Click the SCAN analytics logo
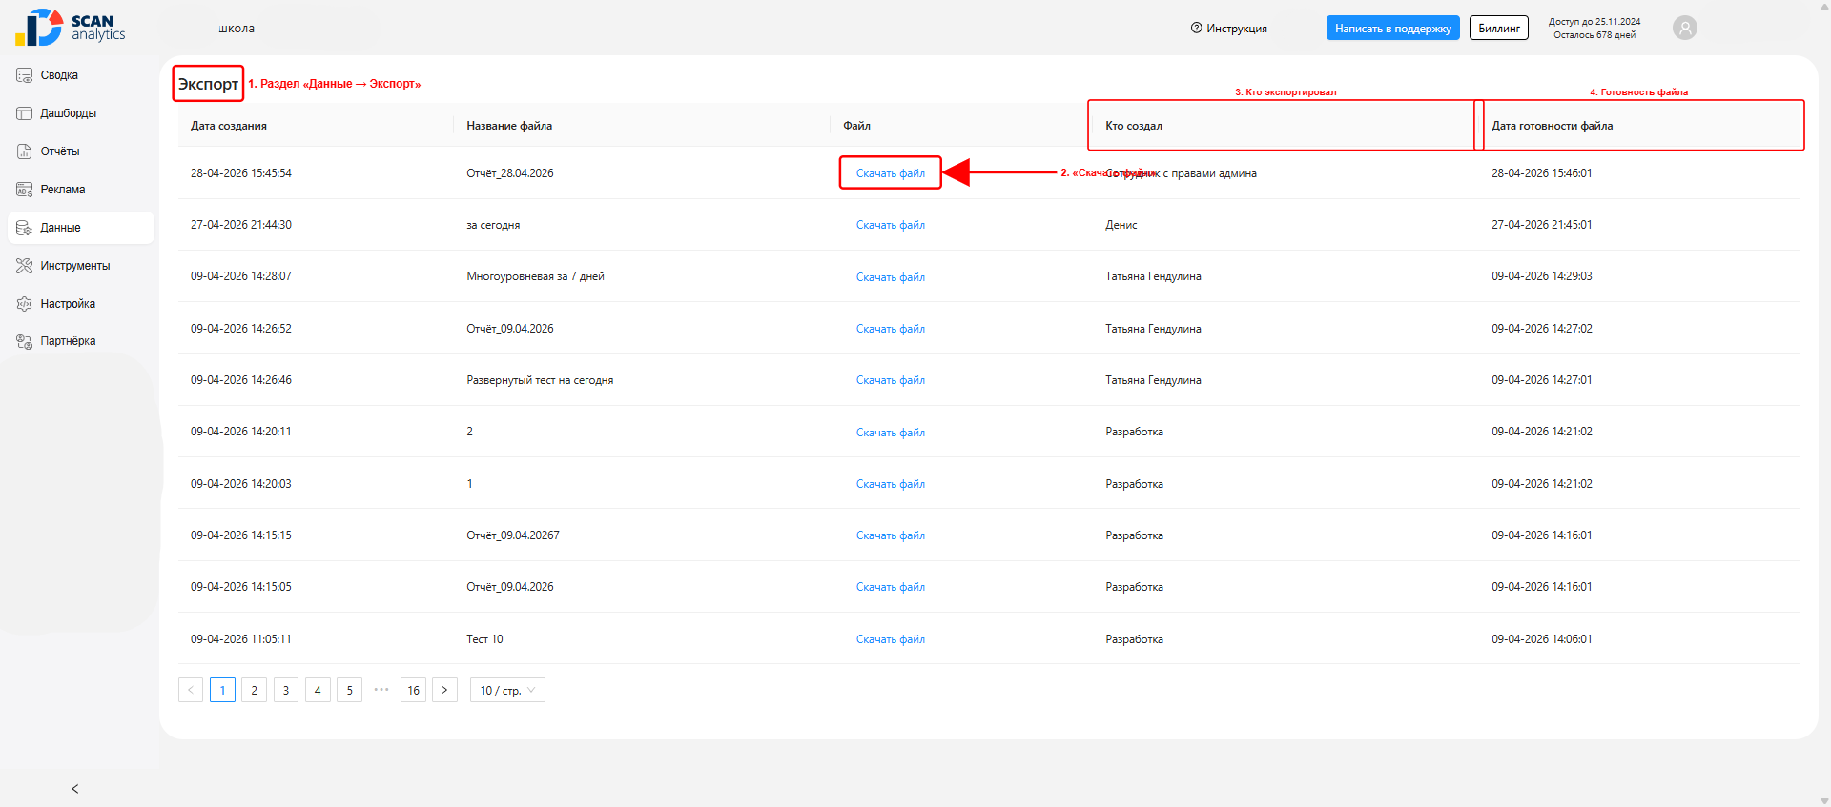Viewport: 1831px width, 807px height. (70, 28)
